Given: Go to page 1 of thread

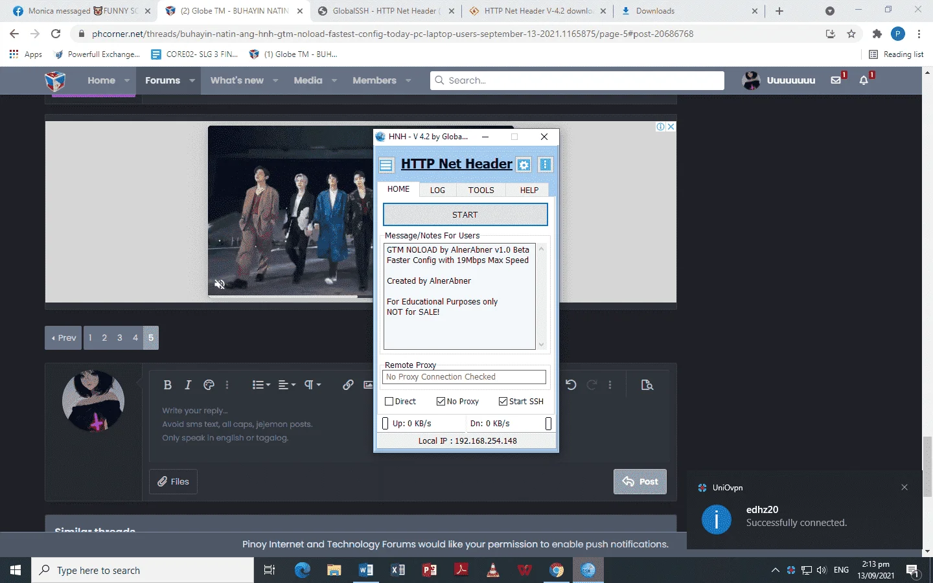Looking at the screenshot, I should [90, 337].
